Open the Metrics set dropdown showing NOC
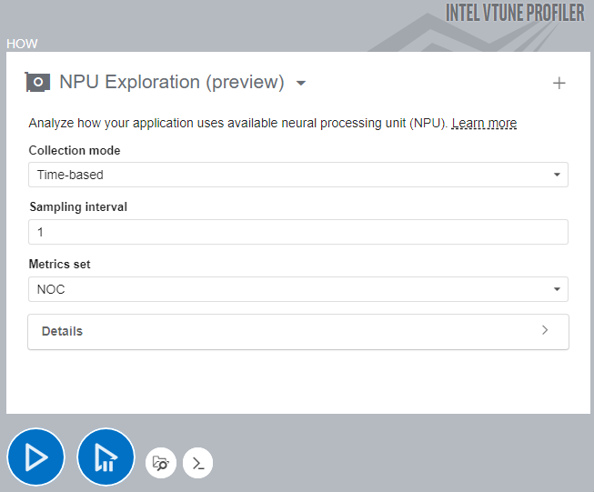 pos(297,289)
